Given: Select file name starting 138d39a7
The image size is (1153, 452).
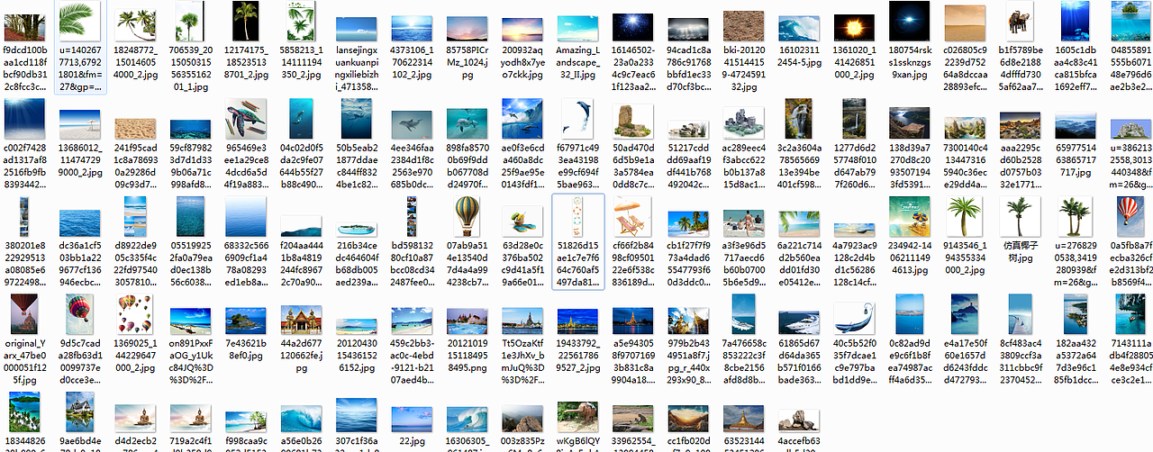Looking at the screenshot, I should [x=910, y=166].
